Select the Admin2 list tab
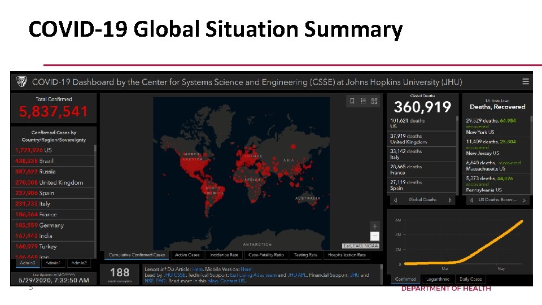Viewport: 542px width, 305px height. click(79, 263)
